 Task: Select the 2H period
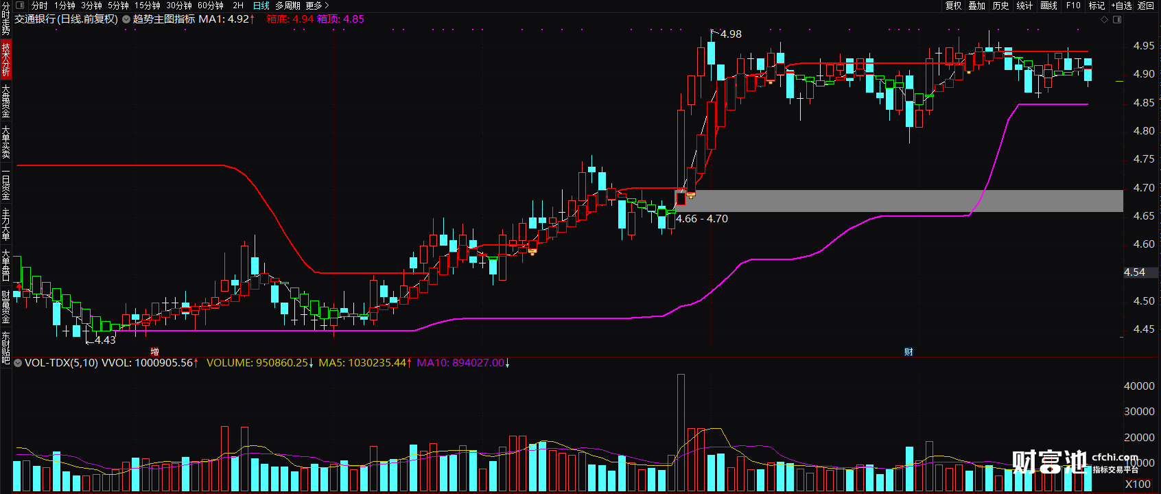[x=238, y=5]
